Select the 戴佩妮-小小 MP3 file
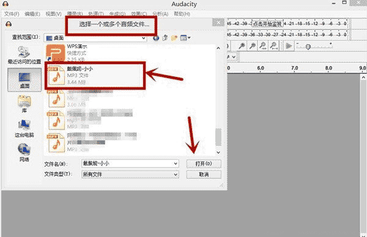 click(95, 75)
